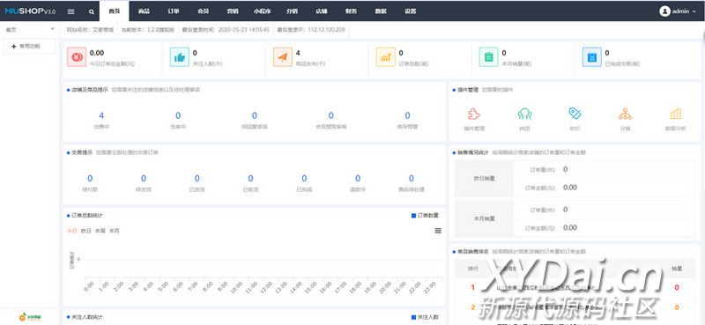Click the 本月销量 stats cell

tap(484, 219)
